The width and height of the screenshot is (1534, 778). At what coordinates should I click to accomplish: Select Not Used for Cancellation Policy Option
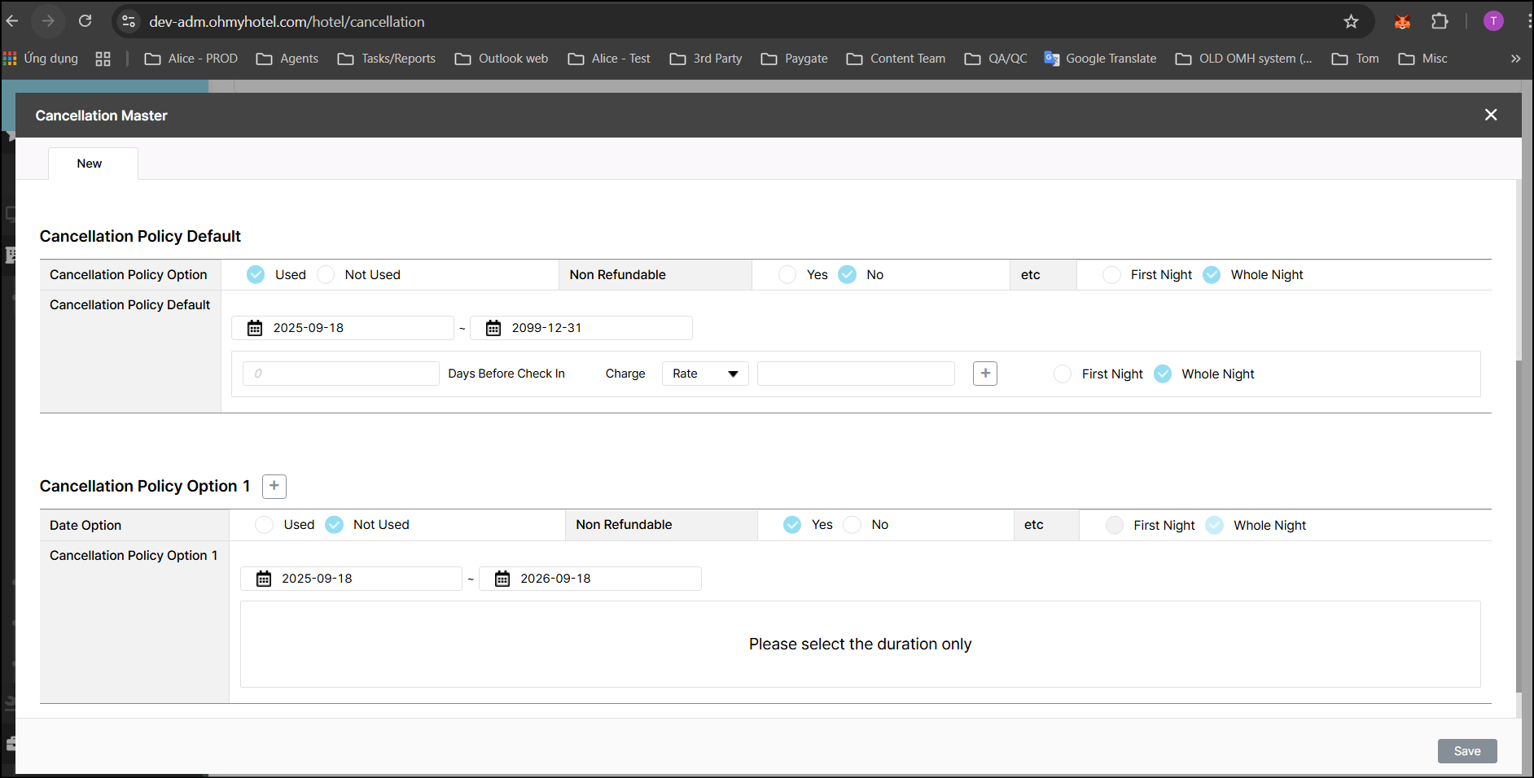[x=327, y=275]
